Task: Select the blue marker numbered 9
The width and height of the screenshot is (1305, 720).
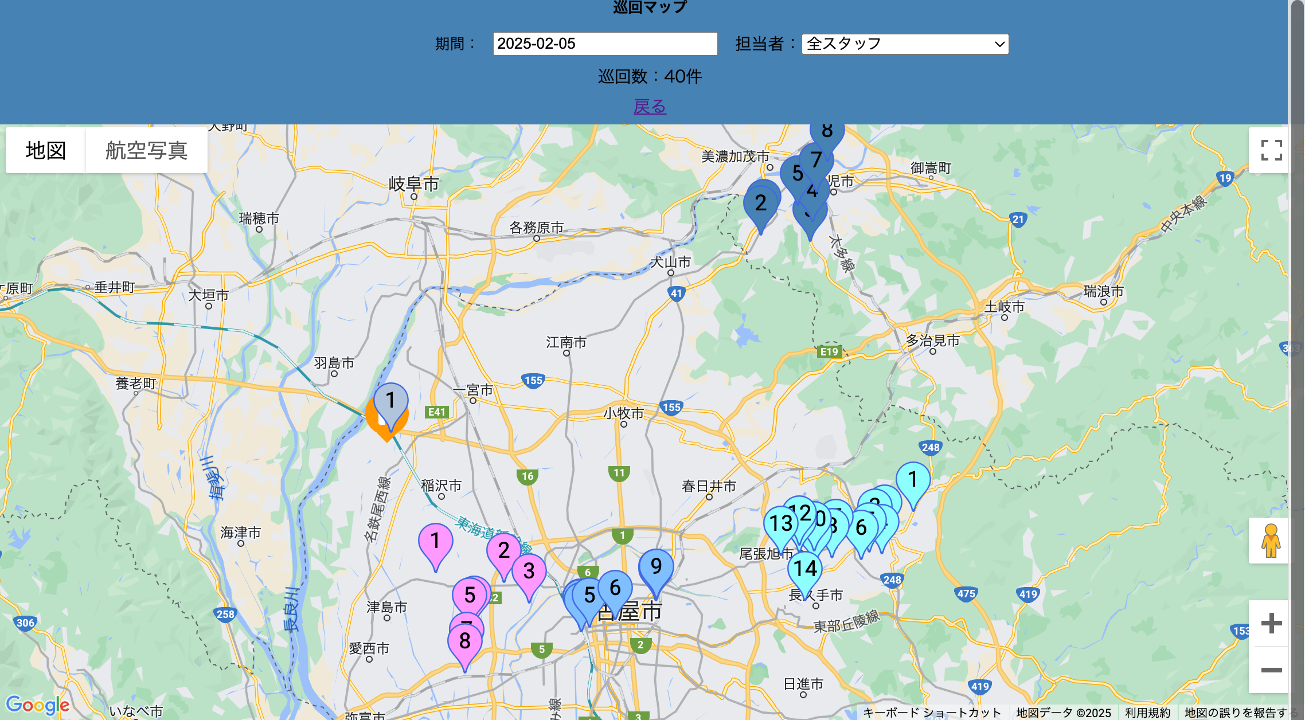Action: (656, 567)
